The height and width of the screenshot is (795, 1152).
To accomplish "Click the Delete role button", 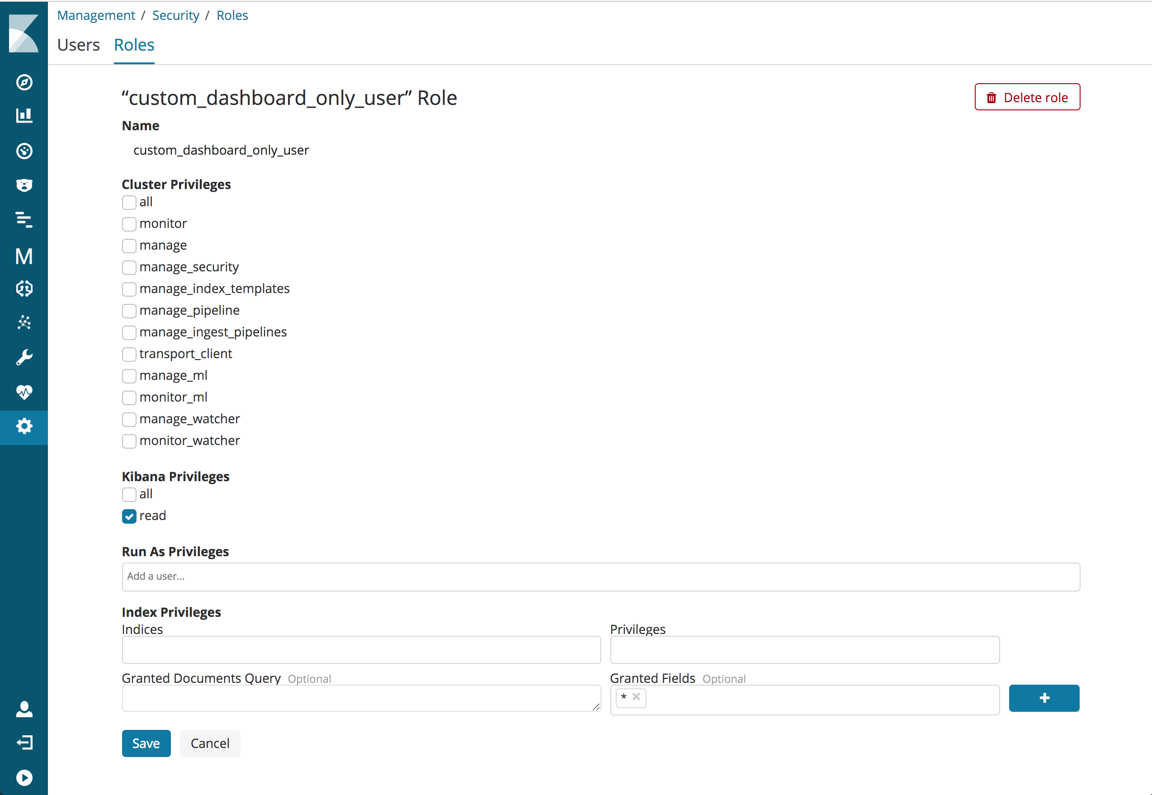I will [x=1027, y=97].
